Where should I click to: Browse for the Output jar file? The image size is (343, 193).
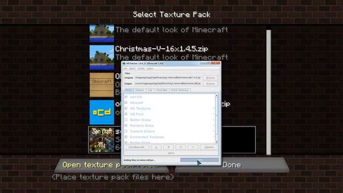pos(210,84)
